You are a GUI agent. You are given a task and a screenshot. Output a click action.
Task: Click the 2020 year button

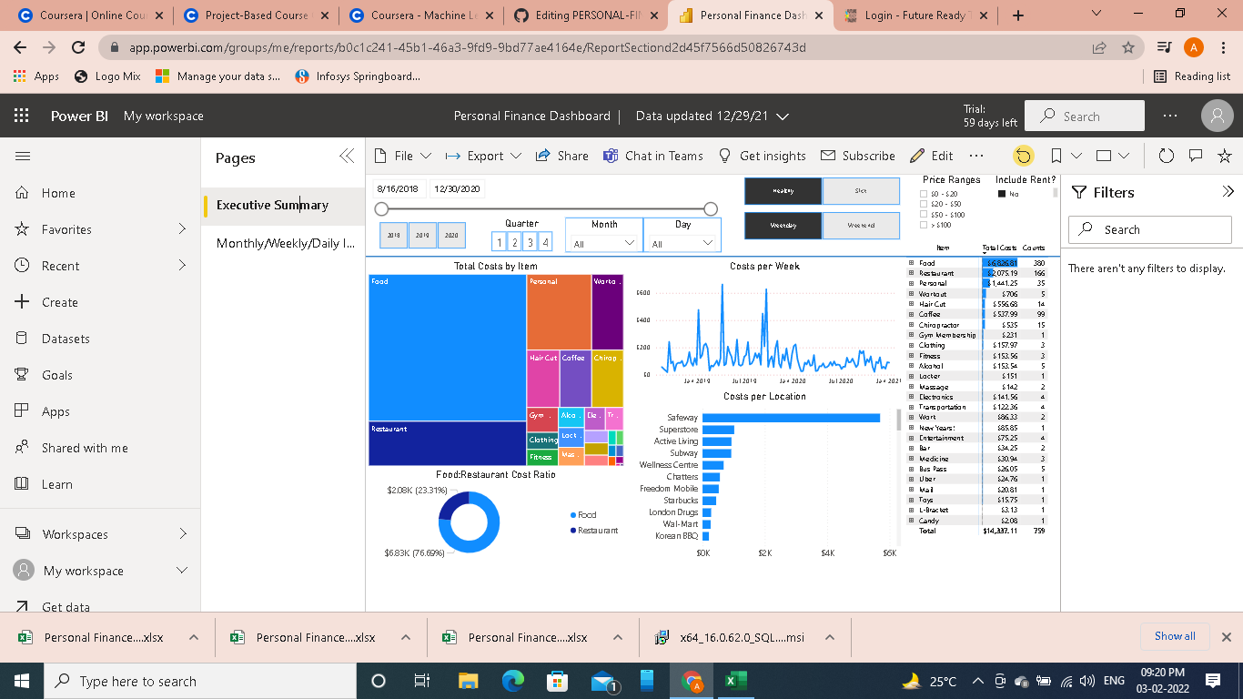[450, 235]
